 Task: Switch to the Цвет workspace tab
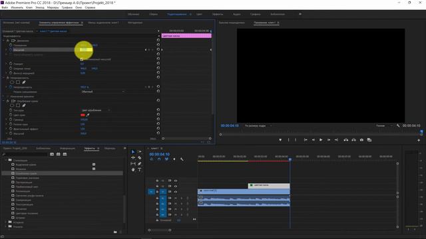[x=199, y=14]
